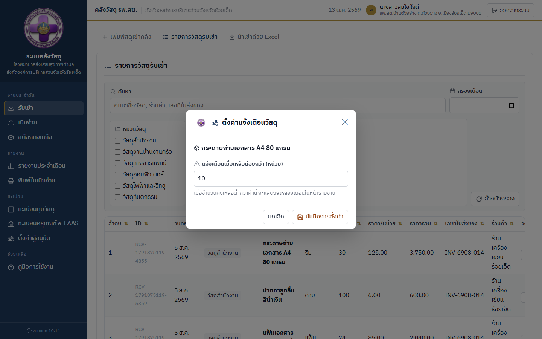Click the low-stock threshold number field

coord(271,179)
